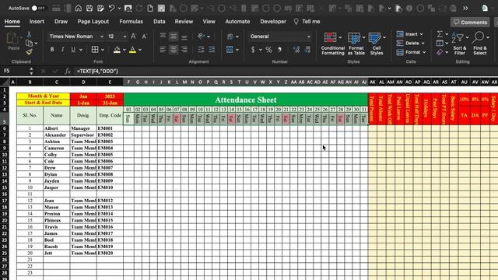Apply Comma style format

coord(279,50)
